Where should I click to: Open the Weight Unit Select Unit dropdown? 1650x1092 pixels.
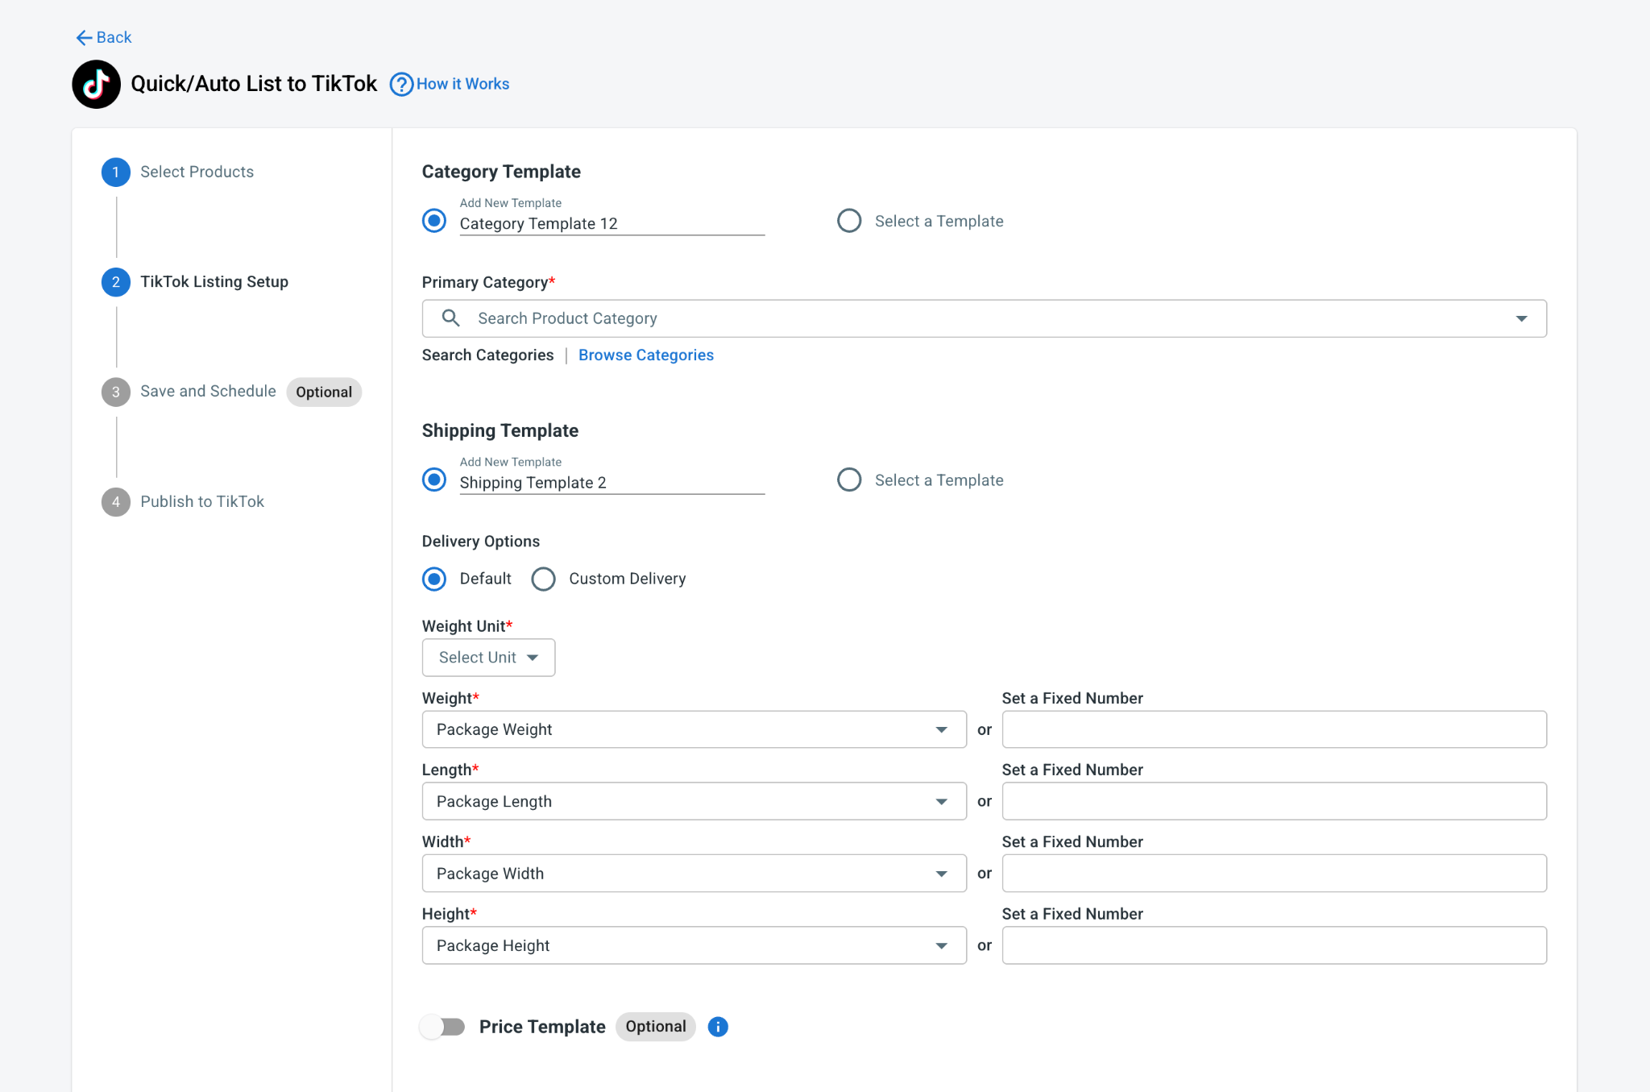(x=488, y=658)
